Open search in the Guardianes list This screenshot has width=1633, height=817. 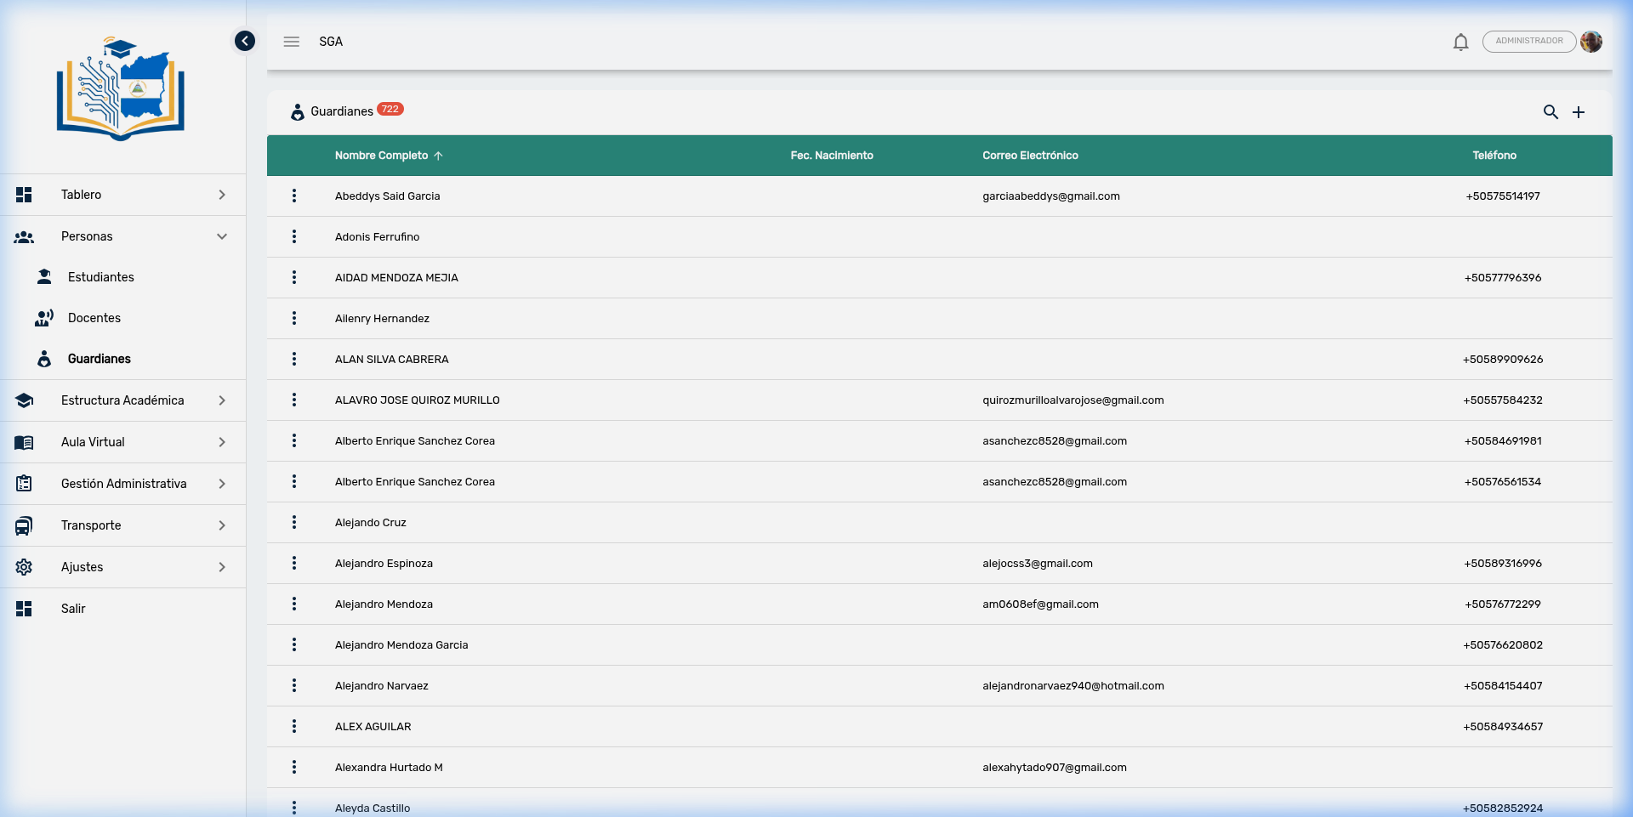point(1550,112)
